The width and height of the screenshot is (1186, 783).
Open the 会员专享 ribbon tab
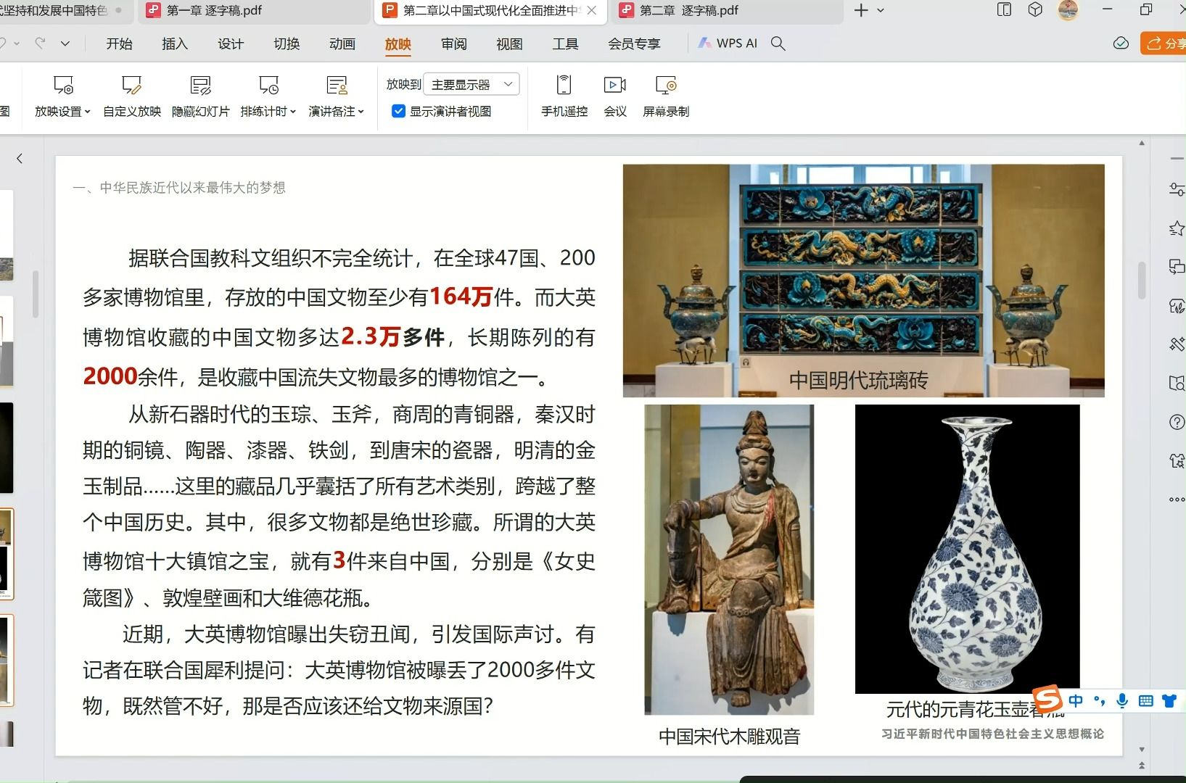(635, 43)
